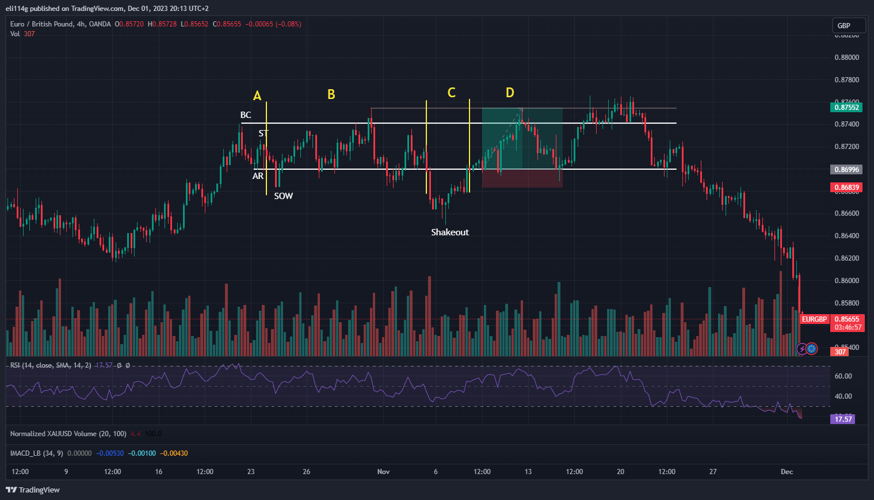Click the EU flag economic event icon
The height and width of the screenshot is (500, 874).
coord(812,348)
